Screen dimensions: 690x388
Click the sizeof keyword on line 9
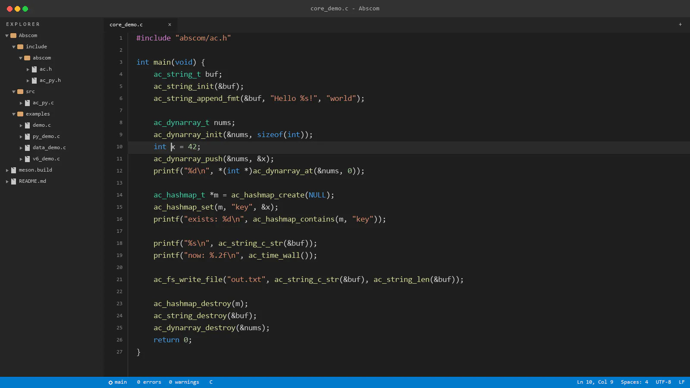pos(270,135)
